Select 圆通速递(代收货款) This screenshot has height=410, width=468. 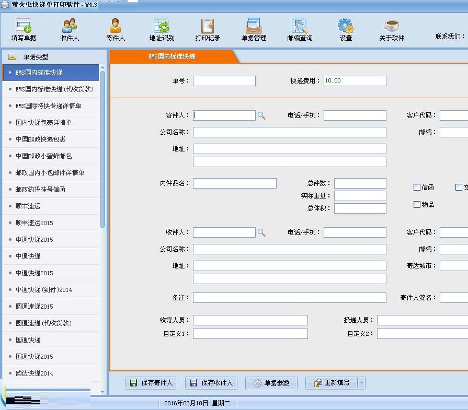pos(51,323)
